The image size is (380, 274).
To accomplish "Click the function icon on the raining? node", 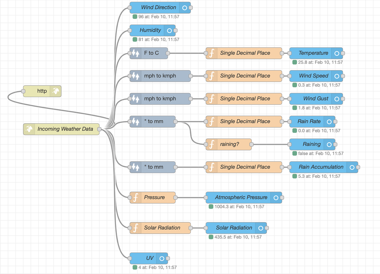I will (x=212, y=144).
